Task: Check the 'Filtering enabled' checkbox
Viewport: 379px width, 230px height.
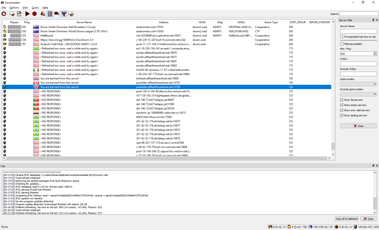Action: click(x=342, y=44)
